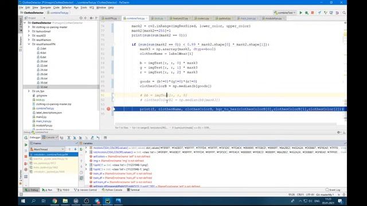Click Evaluate Expression calculator icon
This screenshot has width=367, height=206.
click(105, 138)
